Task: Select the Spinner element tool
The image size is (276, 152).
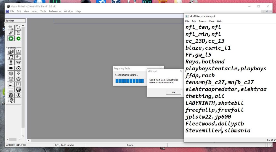Action: tap(11, 68)
